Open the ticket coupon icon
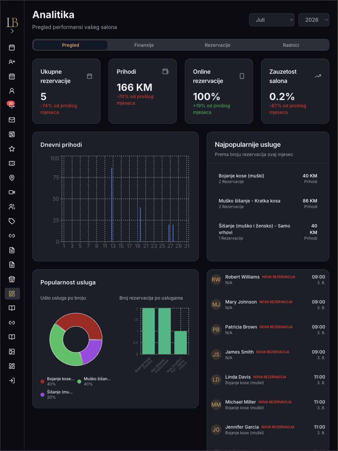Screen dimensions: 338x451 tap(12, 163)
